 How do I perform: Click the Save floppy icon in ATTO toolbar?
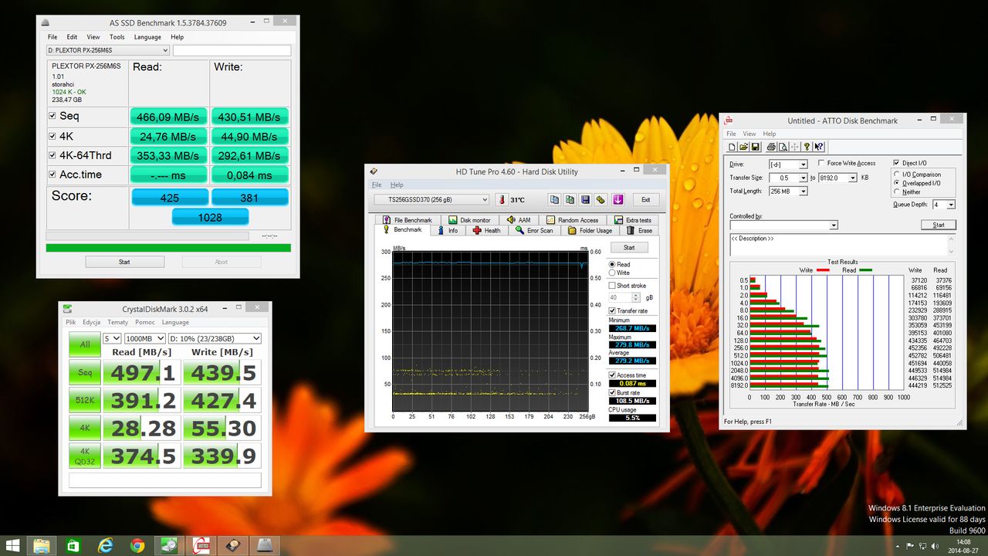(x=755, y=147)
